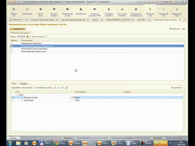
Task: Open the Производство section
Action: pyautogui.click(x=81, y=12)
